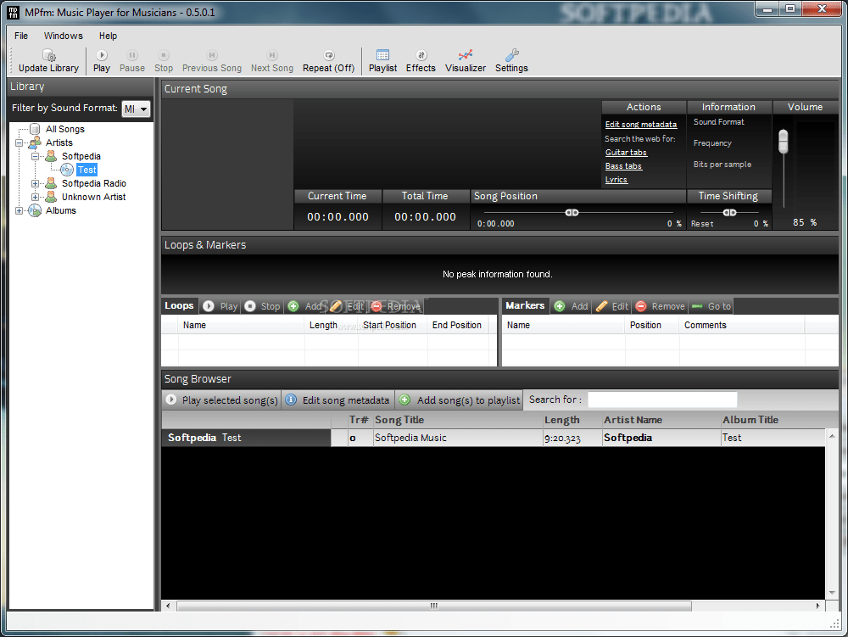Go to Previous Song in toolbar
Viewport: 848px width, 637px height.
click(212, 61)
